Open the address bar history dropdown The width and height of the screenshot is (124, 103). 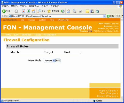click(104, 16)
